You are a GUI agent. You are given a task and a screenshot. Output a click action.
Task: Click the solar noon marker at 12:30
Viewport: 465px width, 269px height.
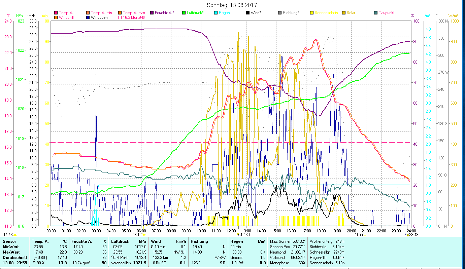tap(238, 234)
